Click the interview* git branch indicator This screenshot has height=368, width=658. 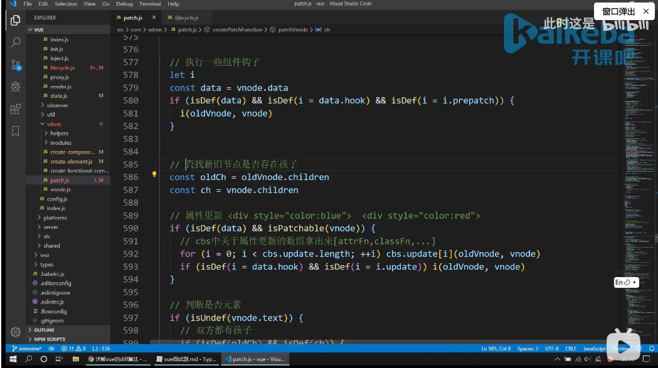point(26,349)
